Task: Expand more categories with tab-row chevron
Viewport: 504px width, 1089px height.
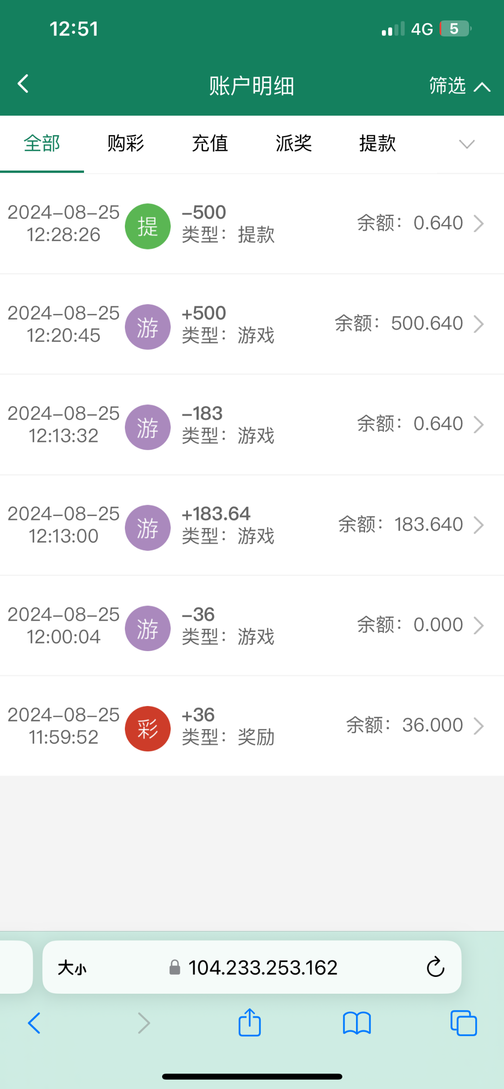Action: (466, 144)
